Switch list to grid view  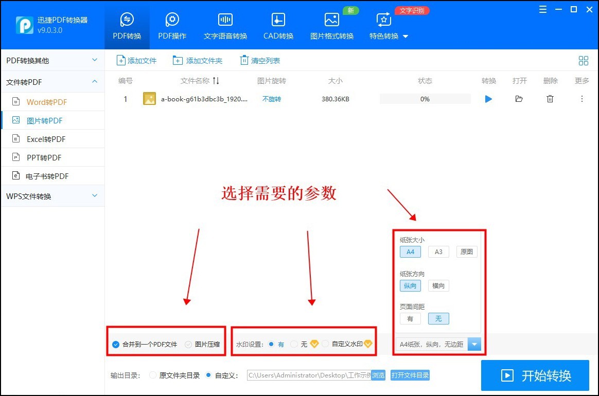(x=583, y=60)
